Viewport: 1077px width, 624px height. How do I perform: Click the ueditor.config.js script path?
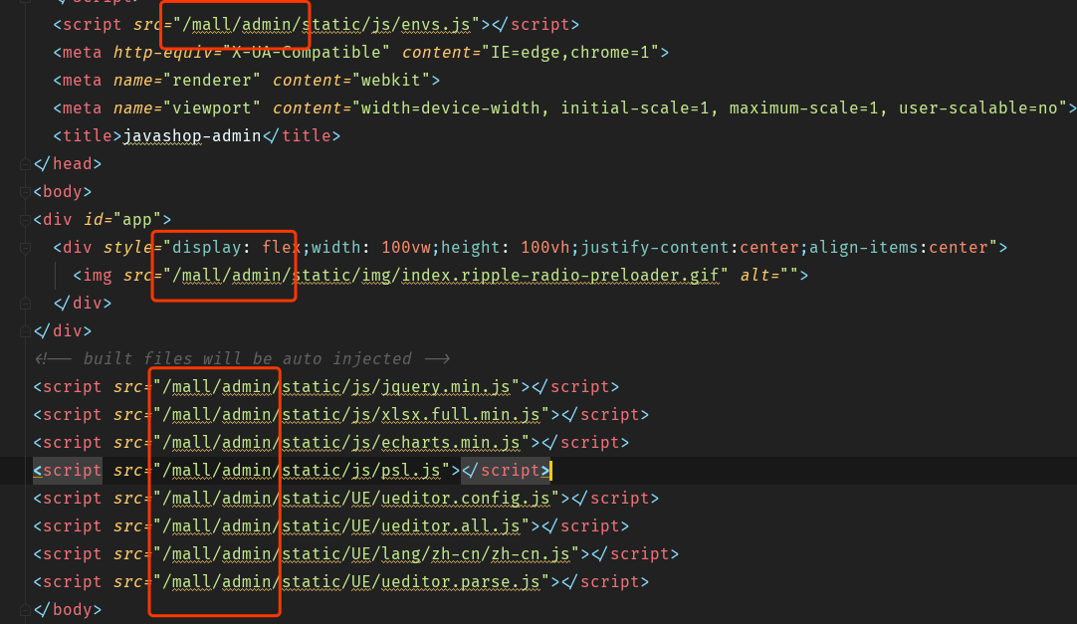click(356, 499)
